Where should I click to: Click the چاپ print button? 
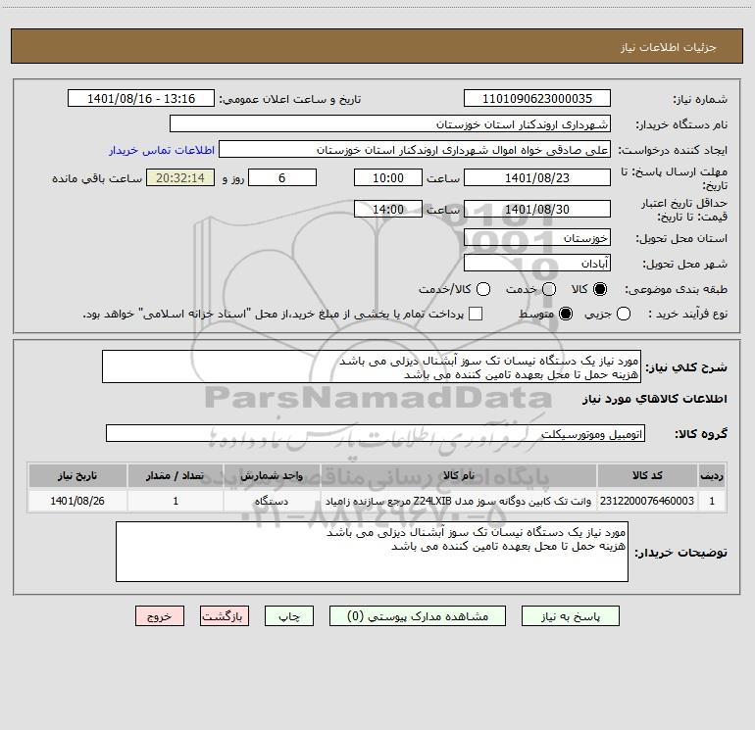[x=289, y=616]
